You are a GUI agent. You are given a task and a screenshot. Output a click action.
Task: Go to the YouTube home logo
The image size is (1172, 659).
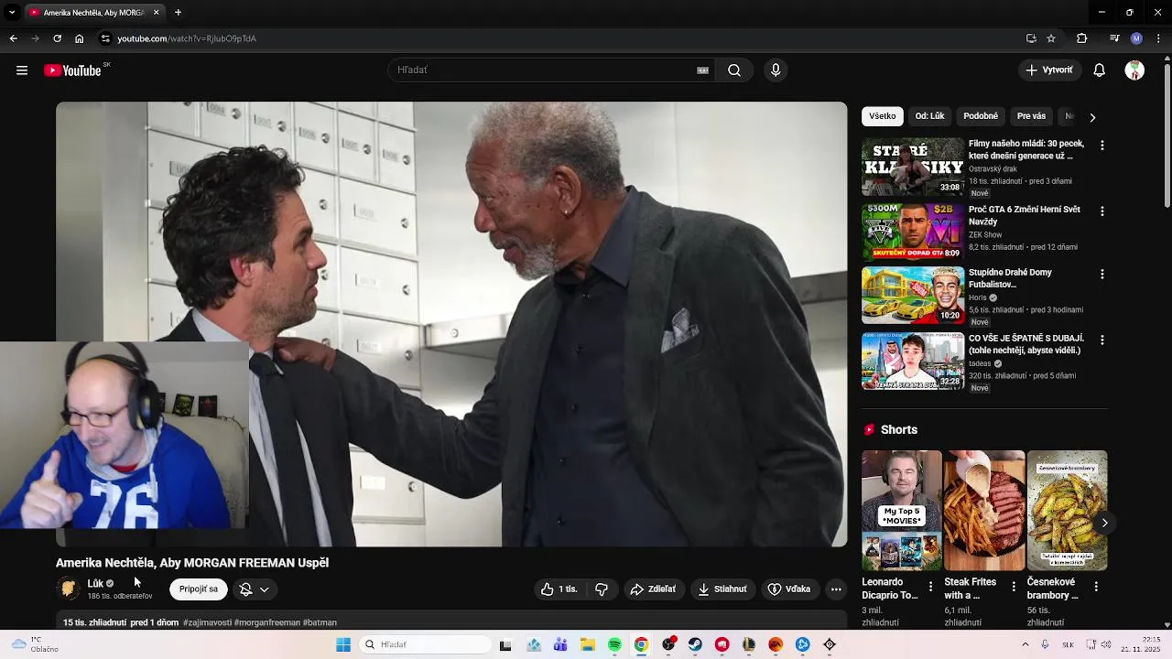73,70
